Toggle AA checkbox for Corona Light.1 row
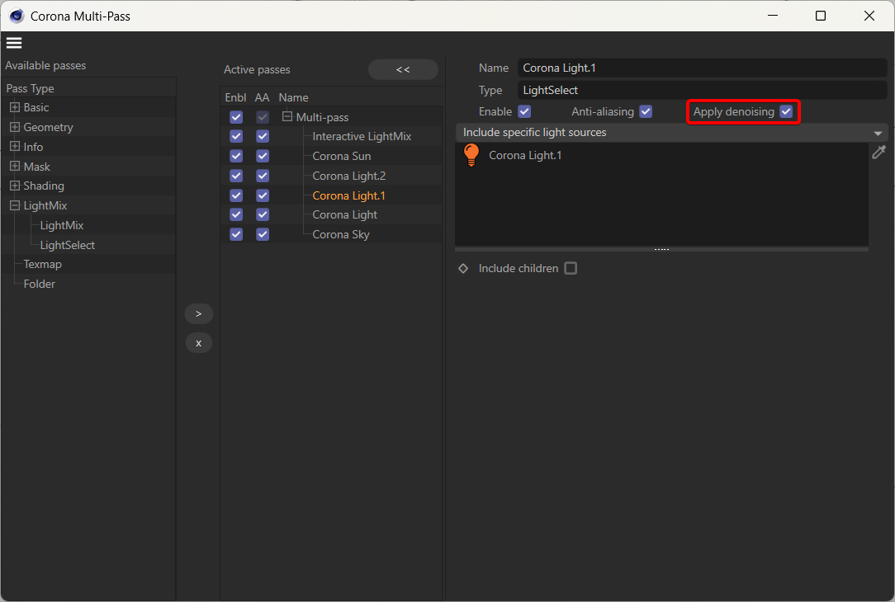The width and height of the screenshot is (895, 602). [263, 195]
